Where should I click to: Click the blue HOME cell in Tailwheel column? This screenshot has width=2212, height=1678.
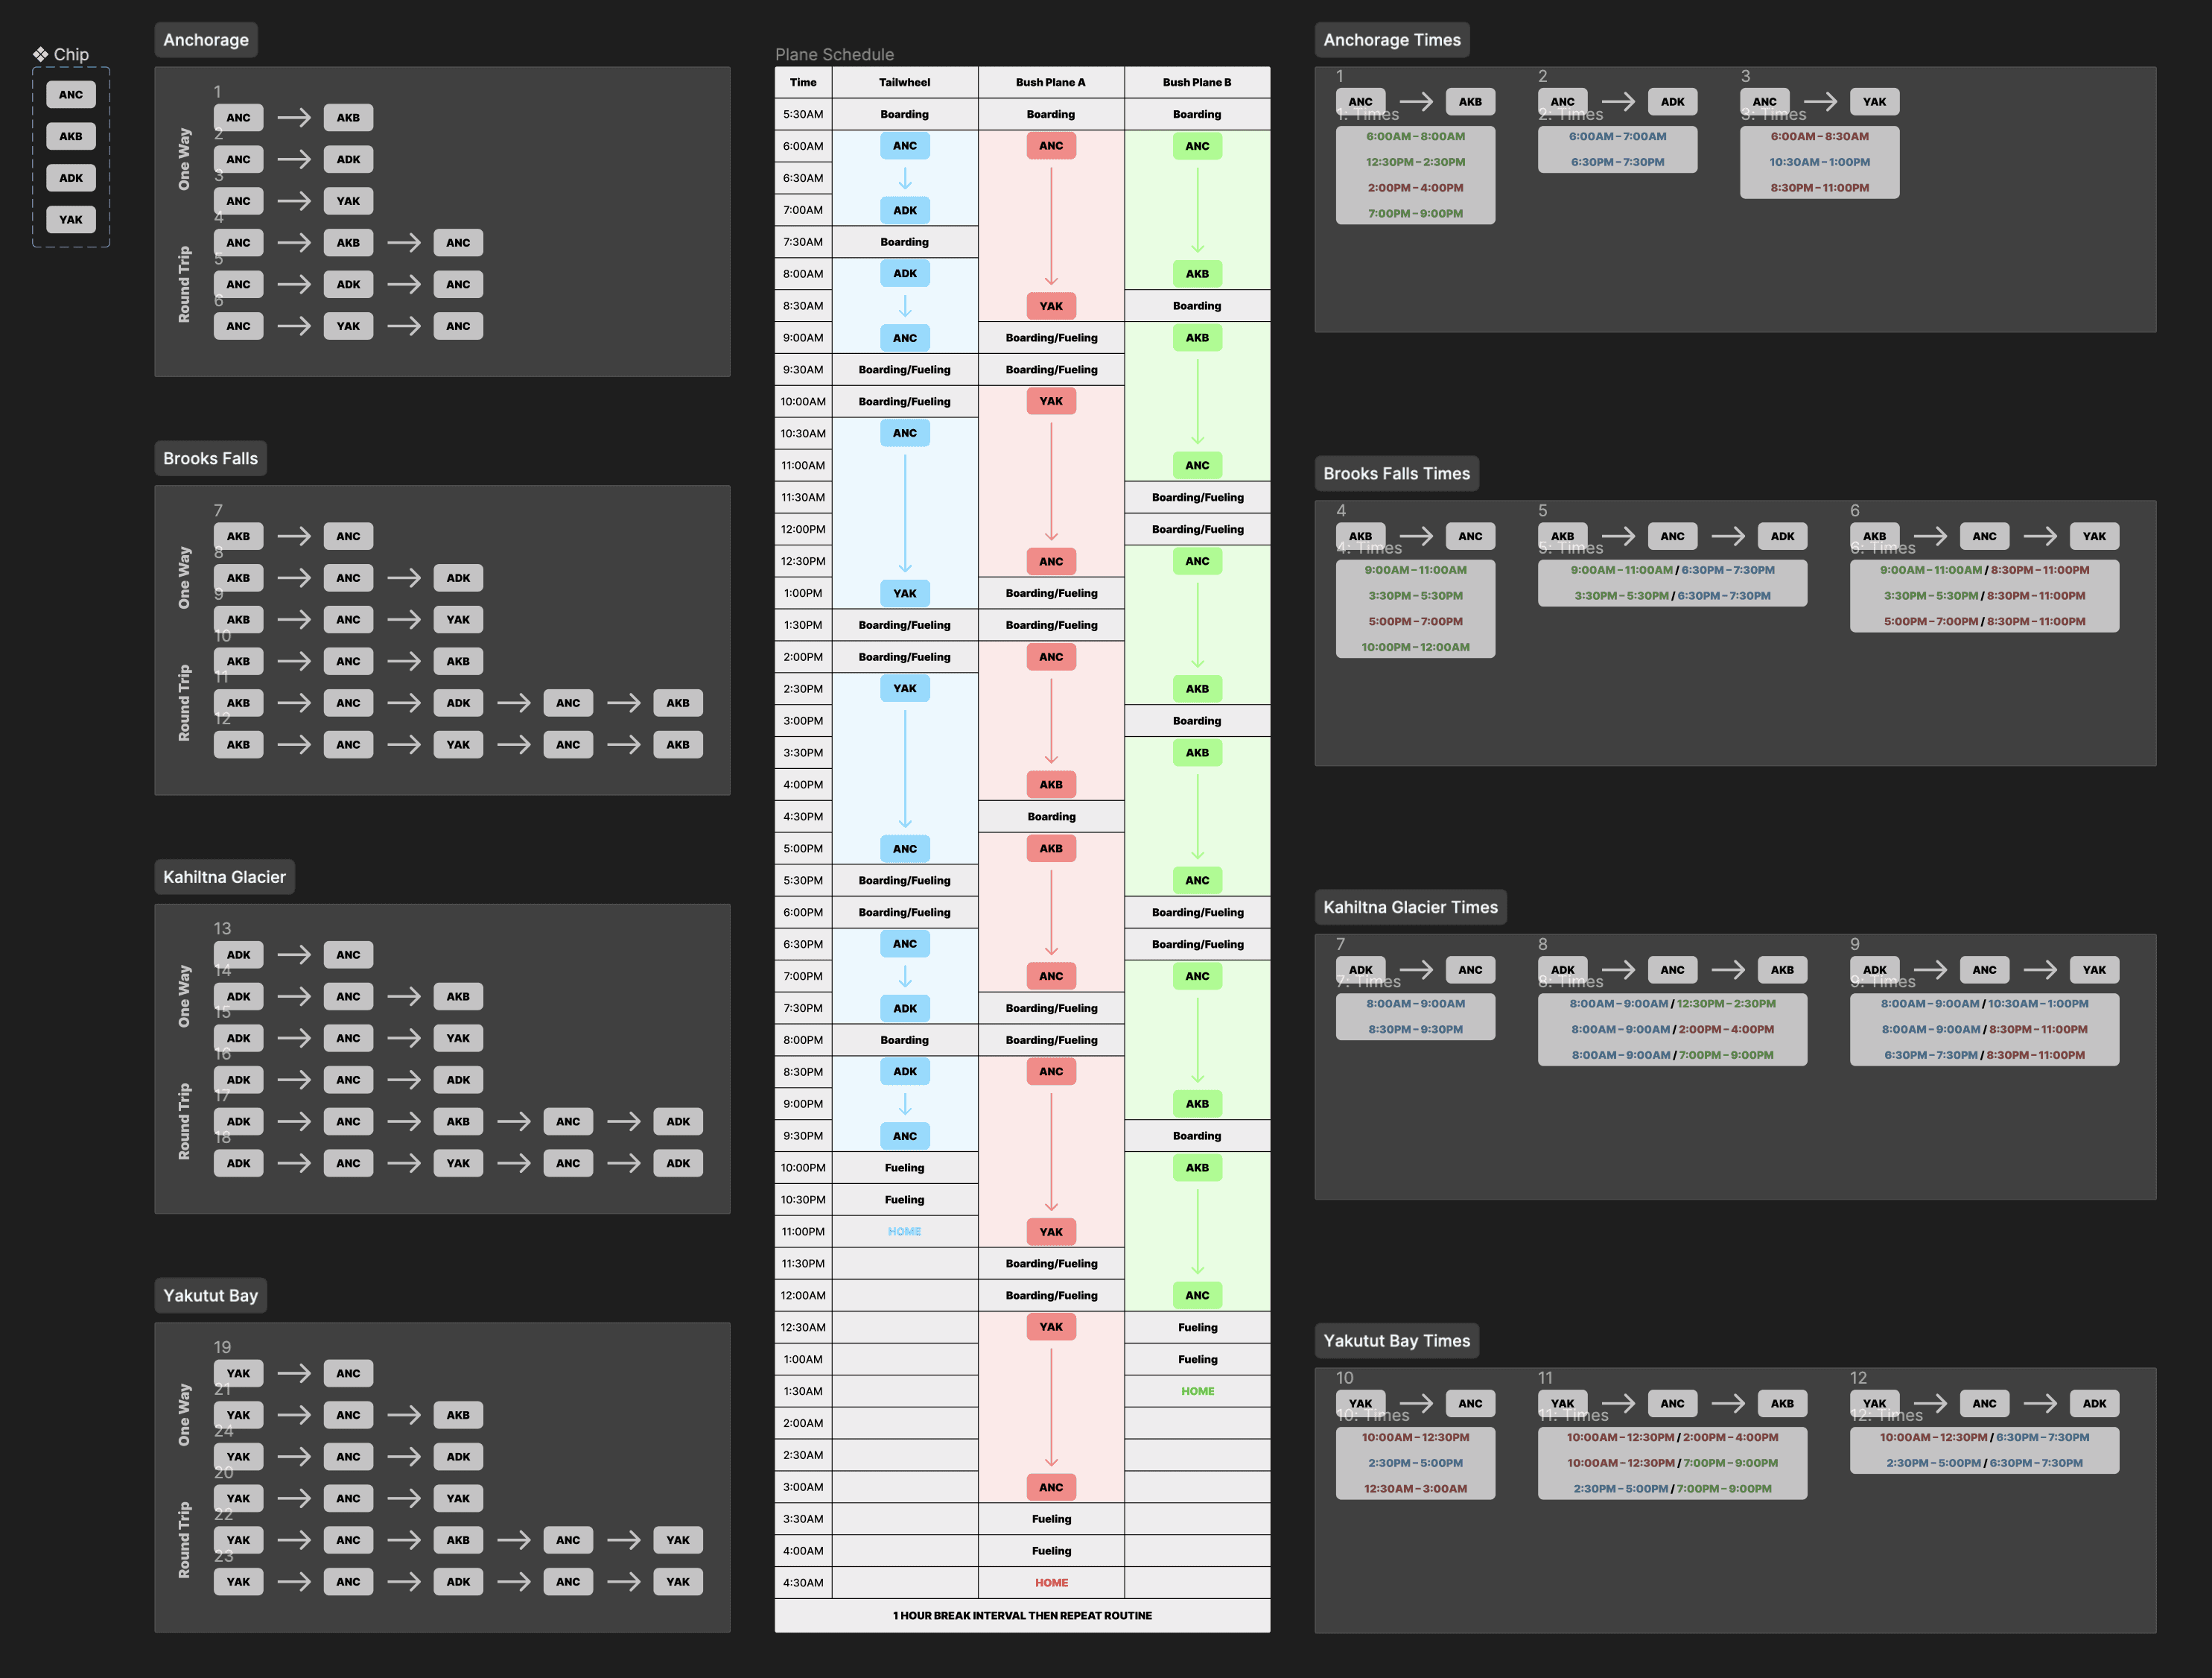(905, 1232)
